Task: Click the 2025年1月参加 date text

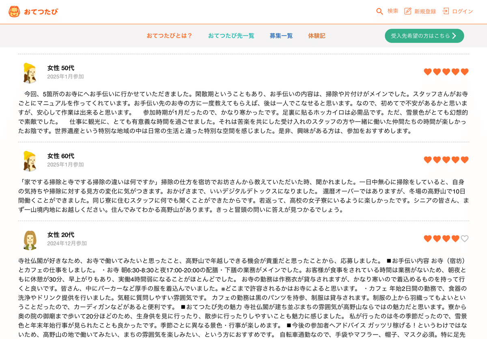Action: (x=66, y=76)
